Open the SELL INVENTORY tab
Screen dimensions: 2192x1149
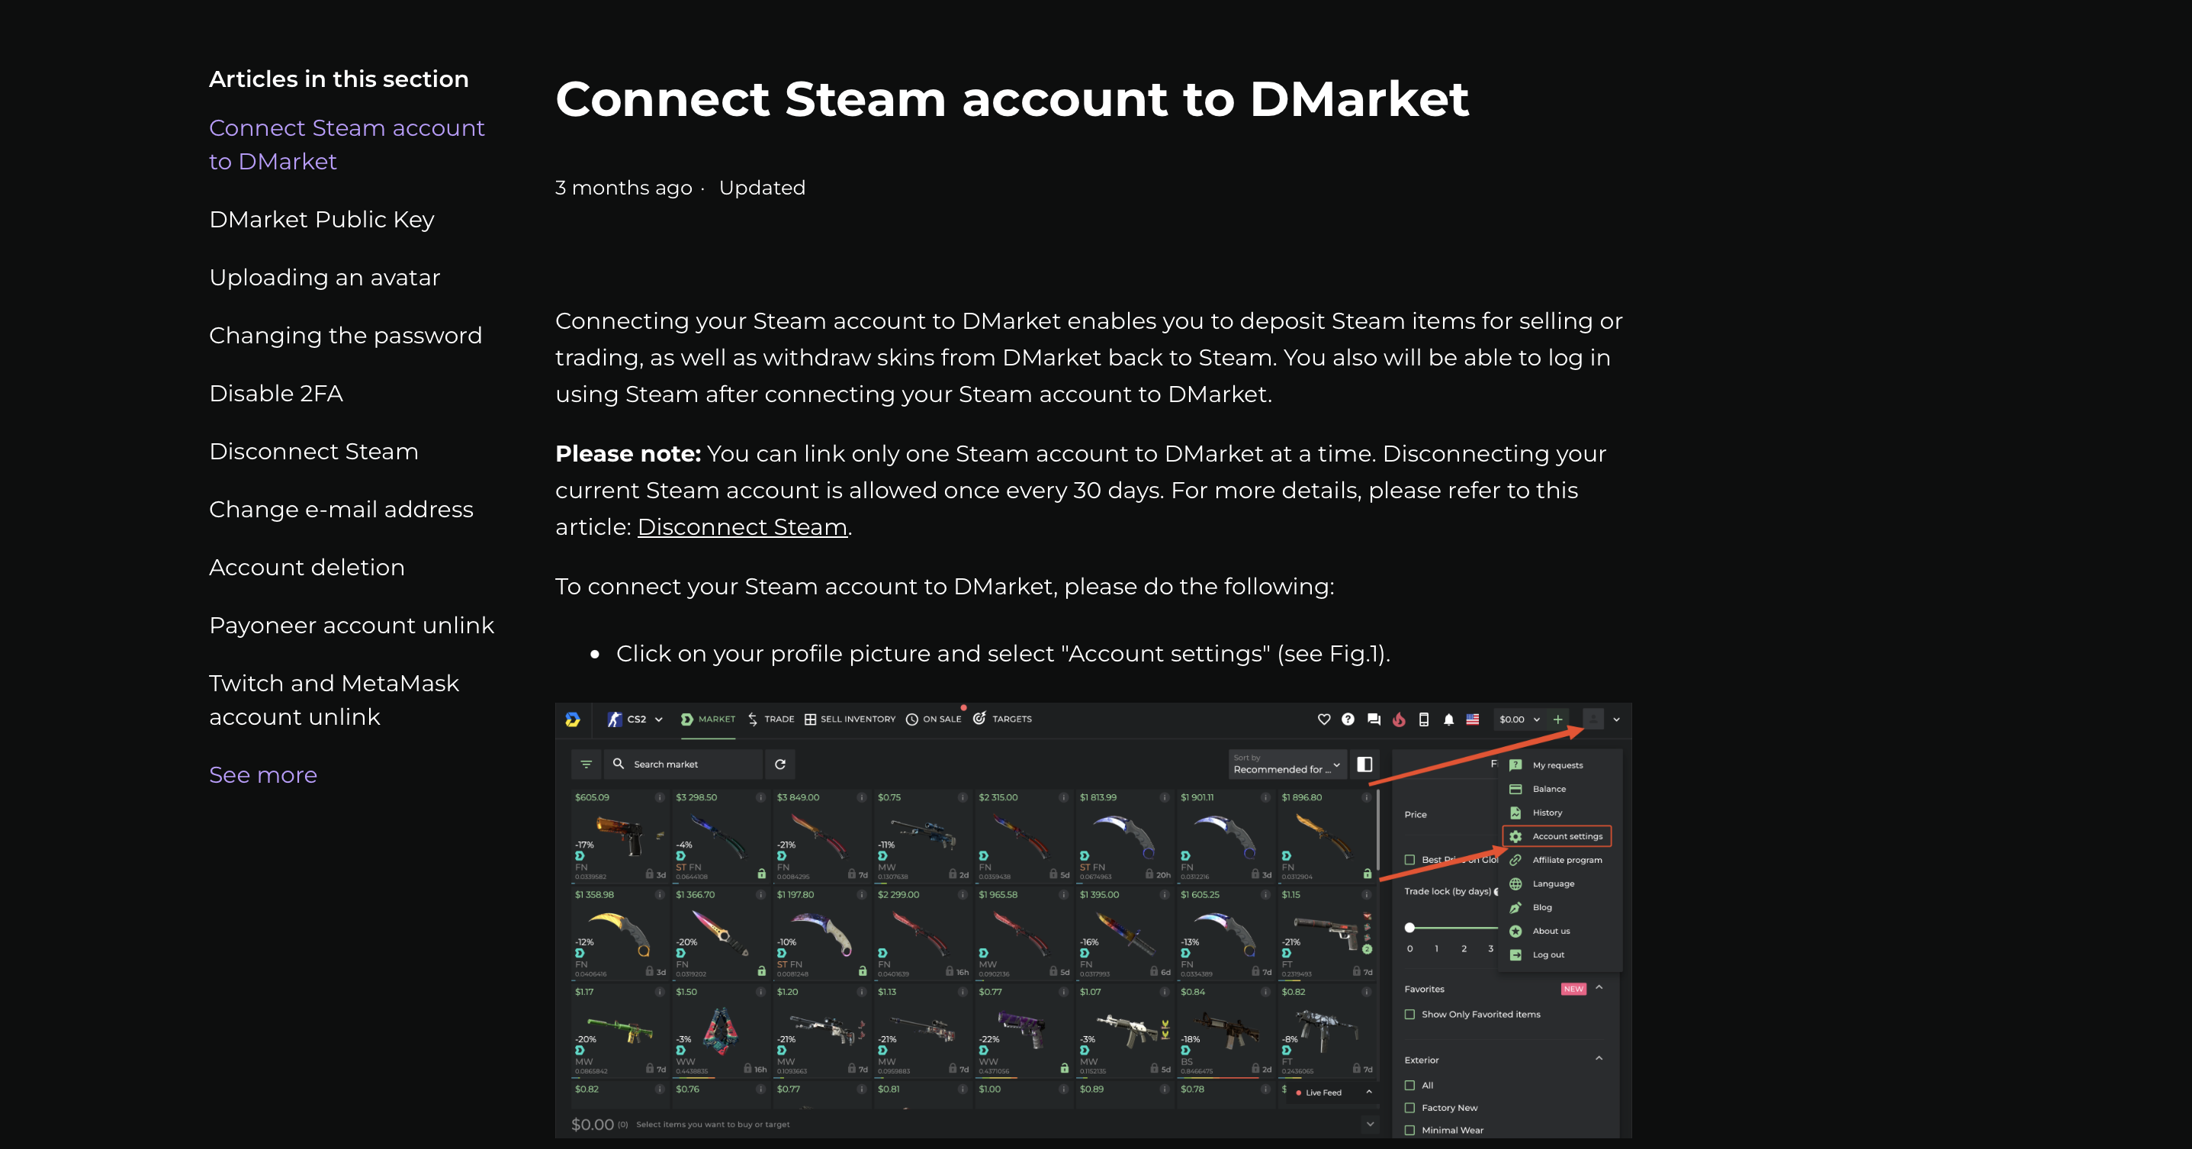(850, 719)
